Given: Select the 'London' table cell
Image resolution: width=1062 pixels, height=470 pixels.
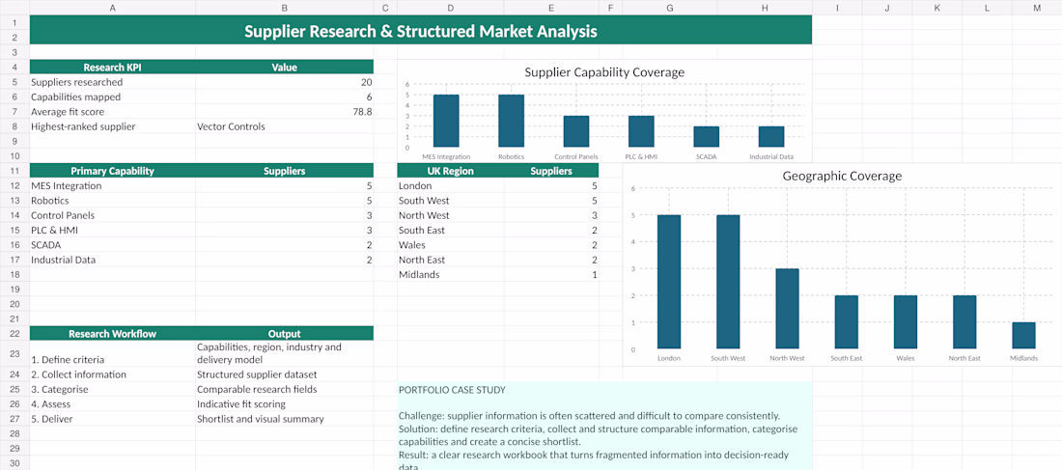Looking at the screenshot, I should coord(451,185).
